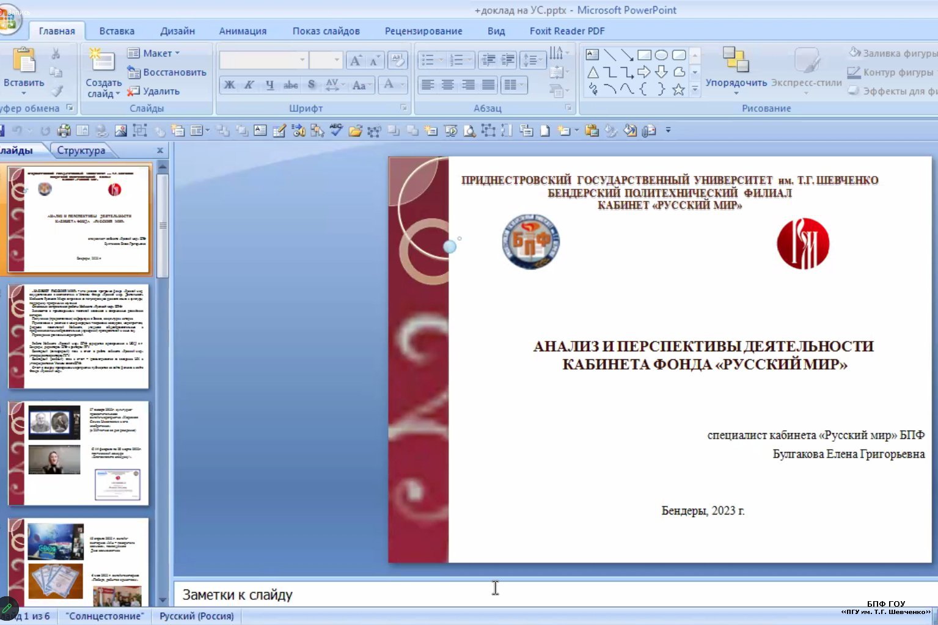The height and width of the screenshot is (625, 938).
Task: Click Удалить to delete the slide
Action: point(153,91)
